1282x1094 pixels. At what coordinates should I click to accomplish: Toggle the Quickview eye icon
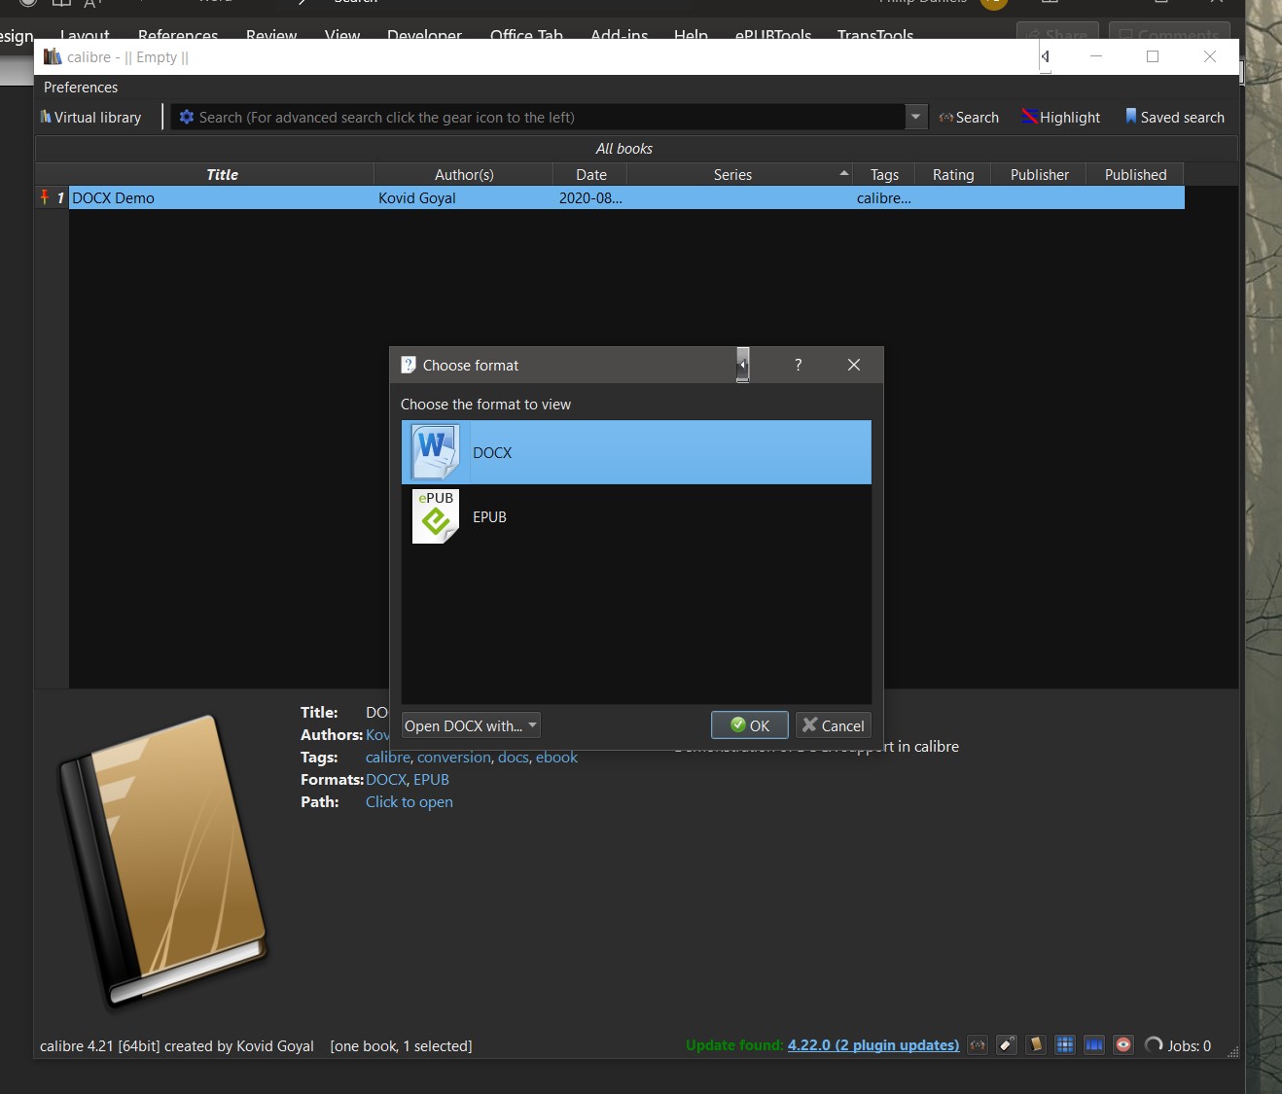pos(1123,1045)
